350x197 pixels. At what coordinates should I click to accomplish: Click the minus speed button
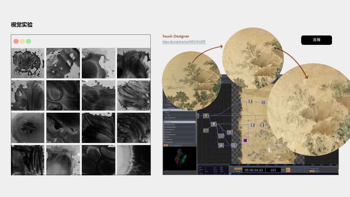(x=302, y=170)
